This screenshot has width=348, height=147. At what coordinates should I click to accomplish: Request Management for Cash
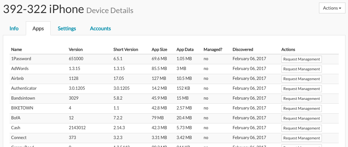click(x=301, y=128)
